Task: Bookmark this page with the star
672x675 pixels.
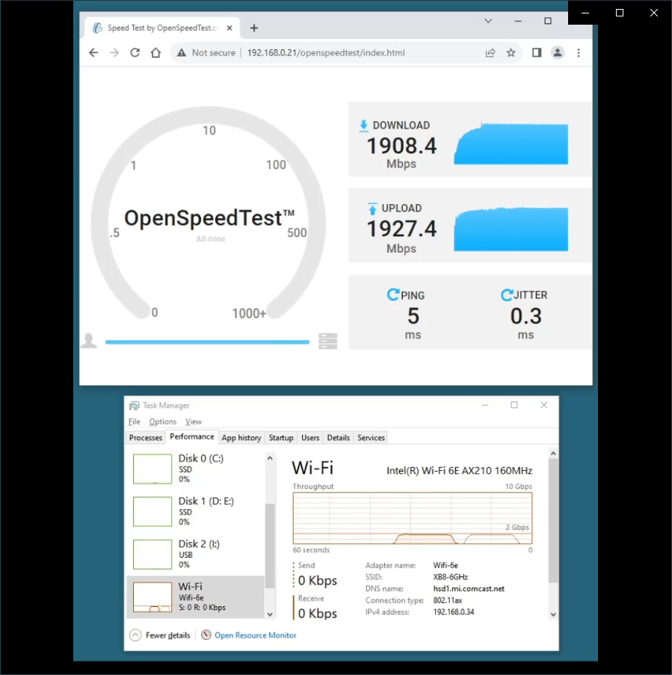Action: [511, 52]
